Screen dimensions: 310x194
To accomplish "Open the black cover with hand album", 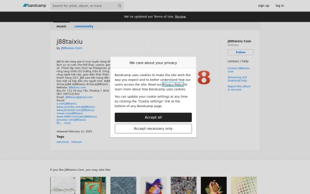I will point(214,185).
